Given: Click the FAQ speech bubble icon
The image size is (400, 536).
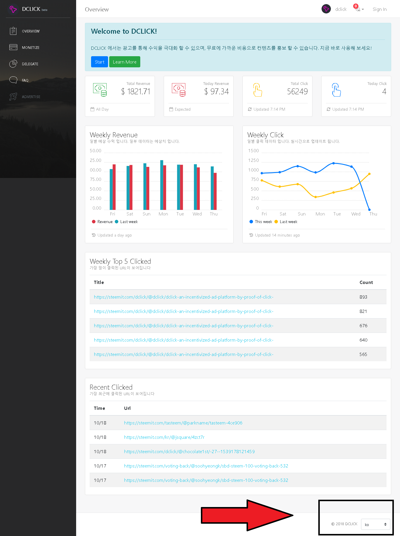Looking at the screenshot, I should coord(13,80).
